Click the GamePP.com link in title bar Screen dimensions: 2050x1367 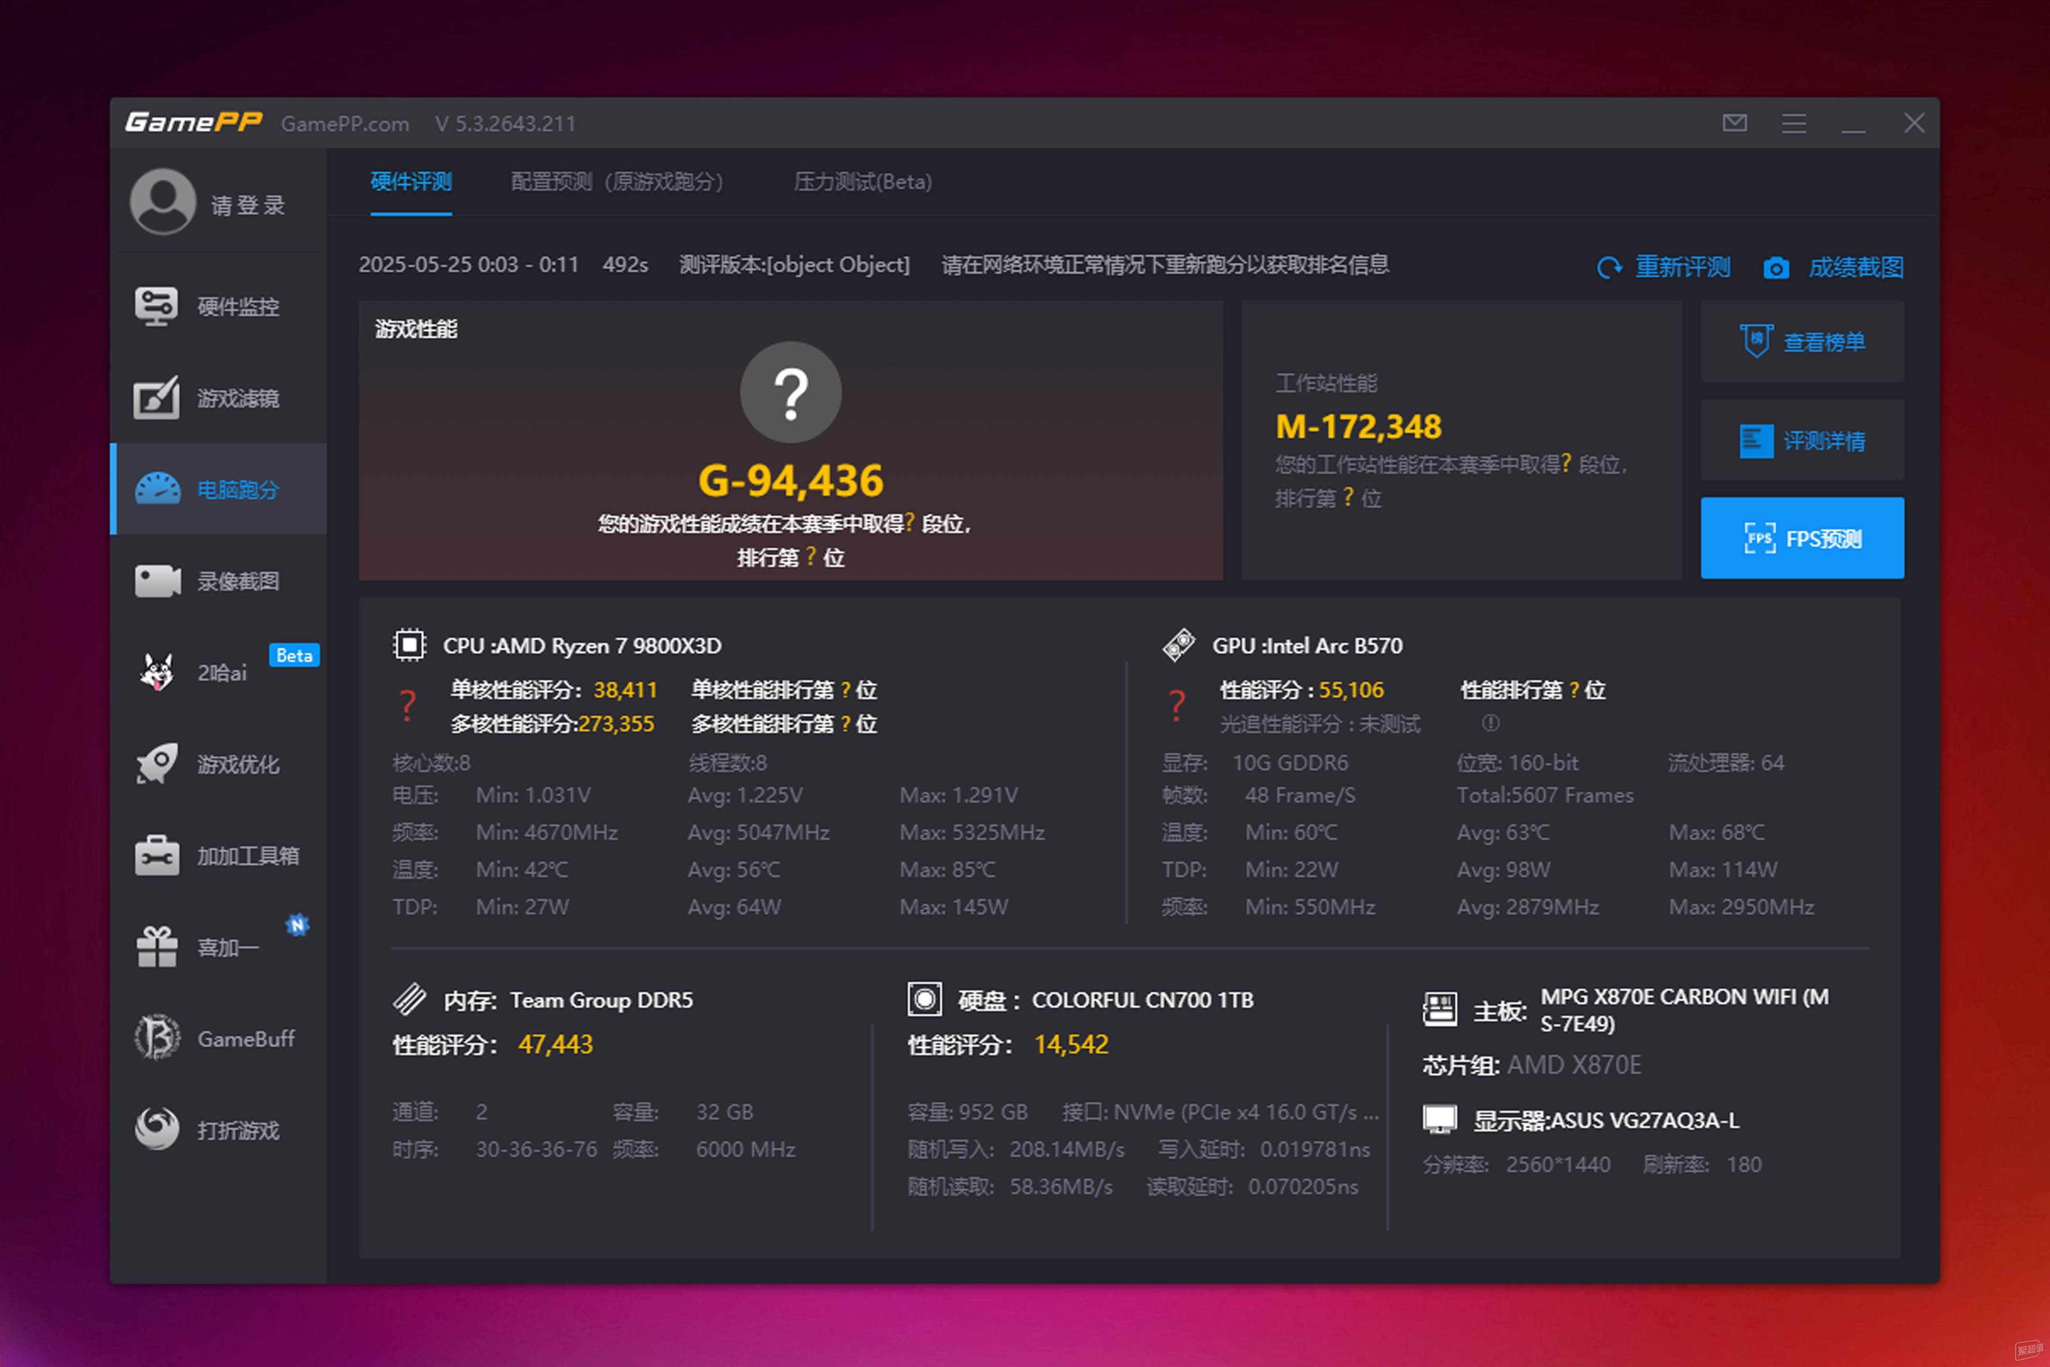(x=345, y=124)
